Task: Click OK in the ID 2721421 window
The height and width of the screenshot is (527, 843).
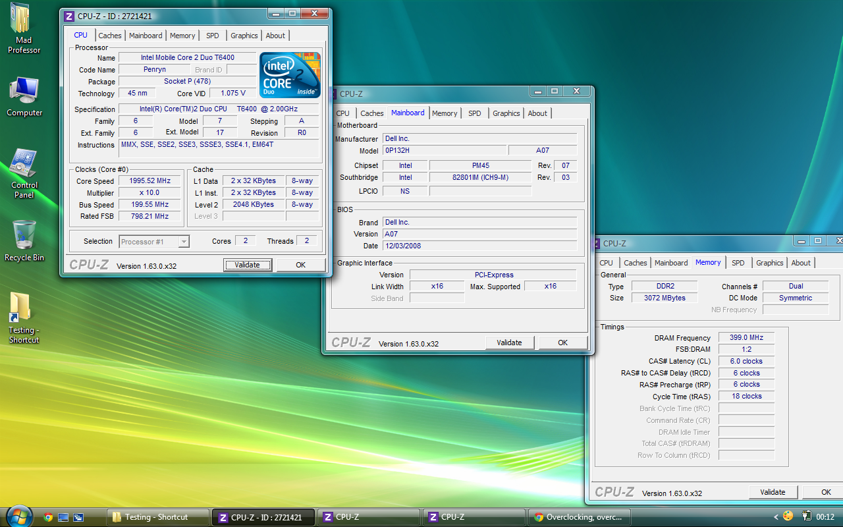Action: point(301,265)
